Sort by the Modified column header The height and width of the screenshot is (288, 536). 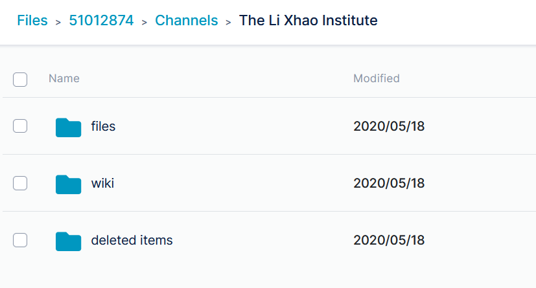[x=377, y=78]
